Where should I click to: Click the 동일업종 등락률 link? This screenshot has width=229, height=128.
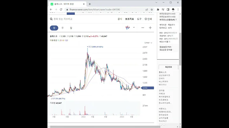pos(166,50)
